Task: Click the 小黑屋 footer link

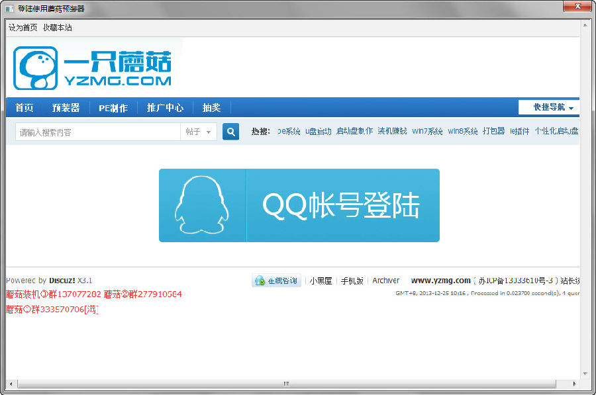Action: click(321, 281)
